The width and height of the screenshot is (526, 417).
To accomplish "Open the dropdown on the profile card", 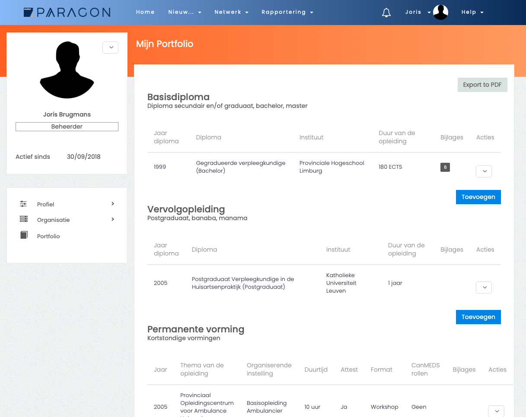I will (110, 47).
